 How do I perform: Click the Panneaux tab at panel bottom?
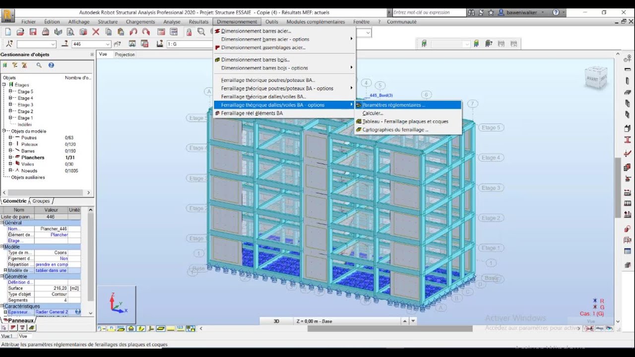coord(20,320)
